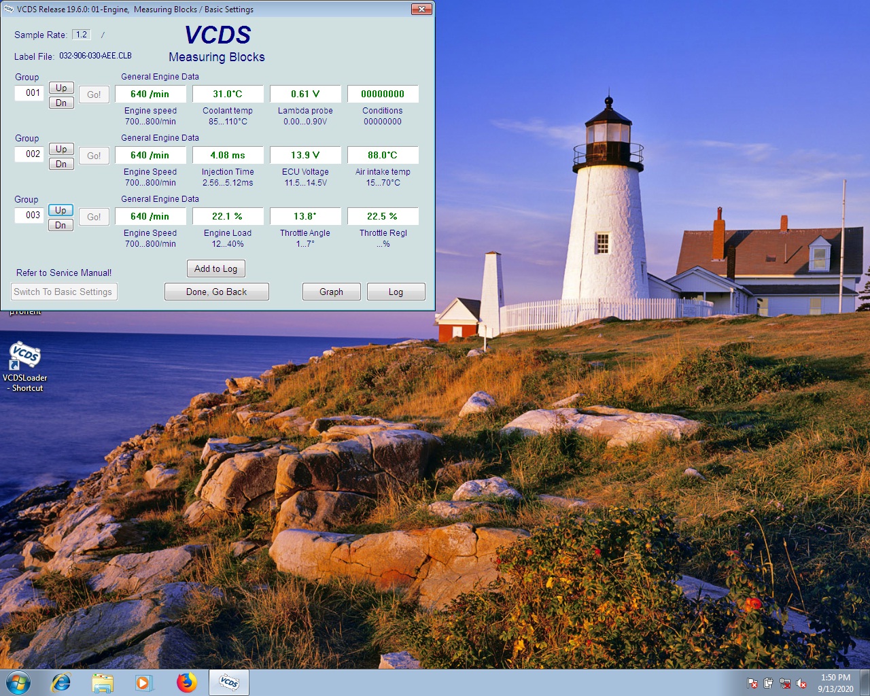Decrease Group 001 with the Dn button
The height and width of the screenshot is (696, 870).
click(61, 103)
